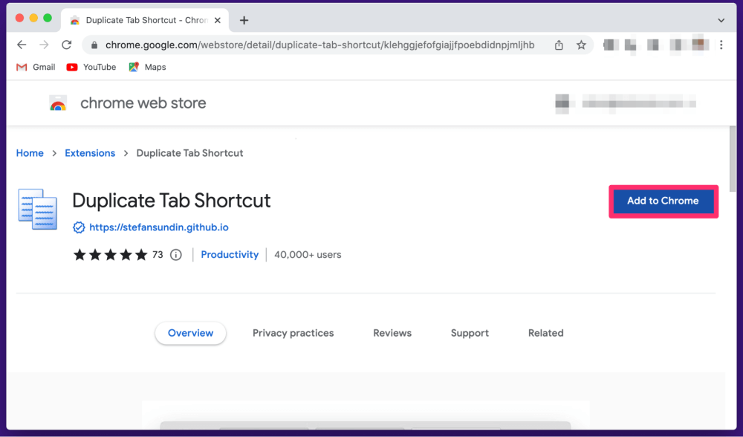Click the padlock site info icon
The width and height of the screenshot is (743, 437).
[94, 45]
